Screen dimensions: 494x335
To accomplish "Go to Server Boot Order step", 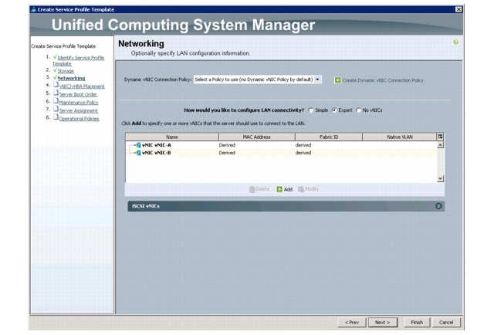I will (x=78, y=94).
